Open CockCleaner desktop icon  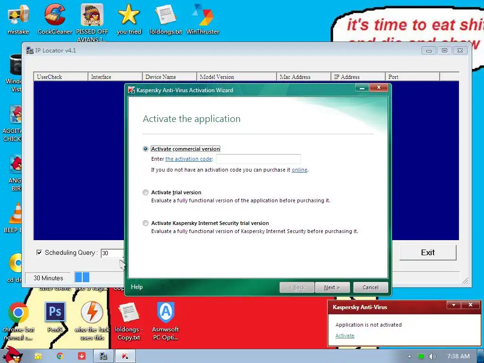coord(55,19)
